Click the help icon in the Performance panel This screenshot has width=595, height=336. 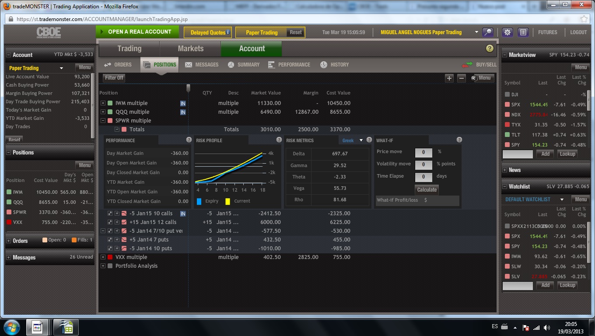pos(189,140)
